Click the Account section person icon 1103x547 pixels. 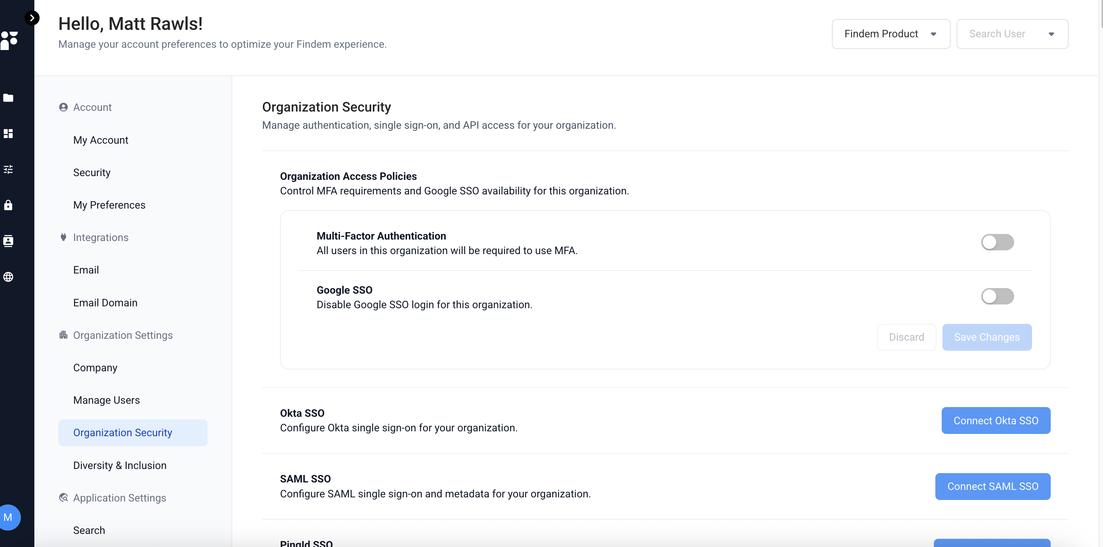click(63, 107)
